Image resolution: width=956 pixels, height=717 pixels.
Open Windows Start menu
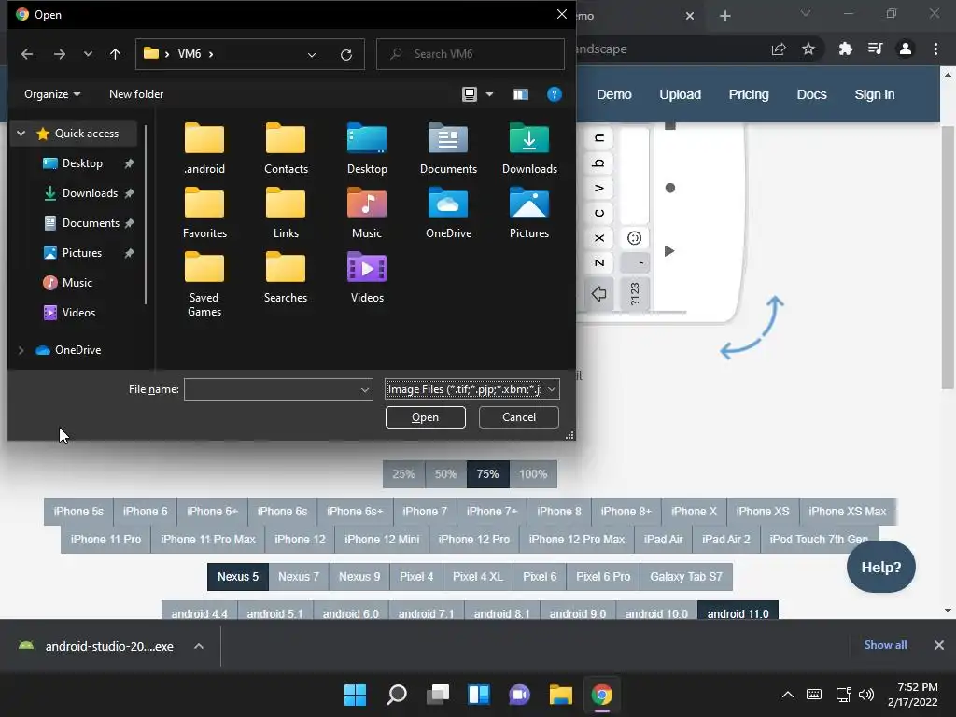pyautogui.click(x=355, y=695)
